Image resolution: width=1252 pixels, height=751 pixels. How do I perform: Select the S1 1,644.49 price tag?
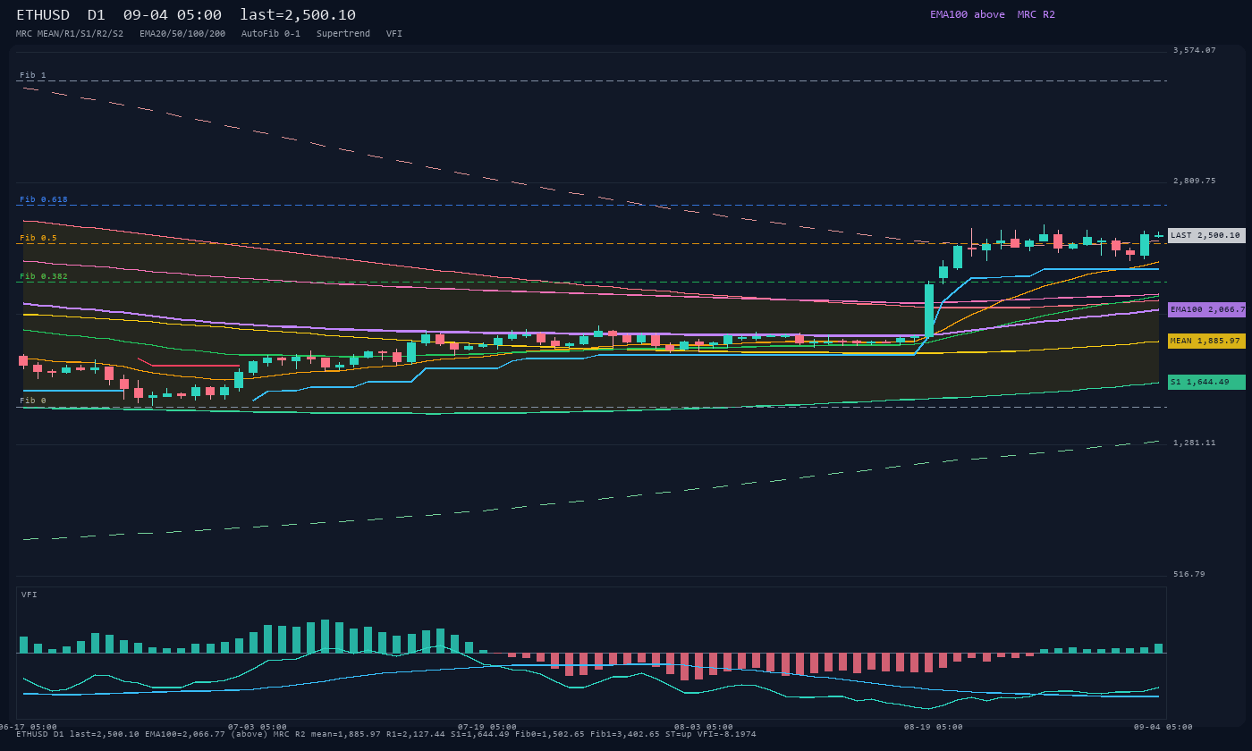pos(1206,382)
